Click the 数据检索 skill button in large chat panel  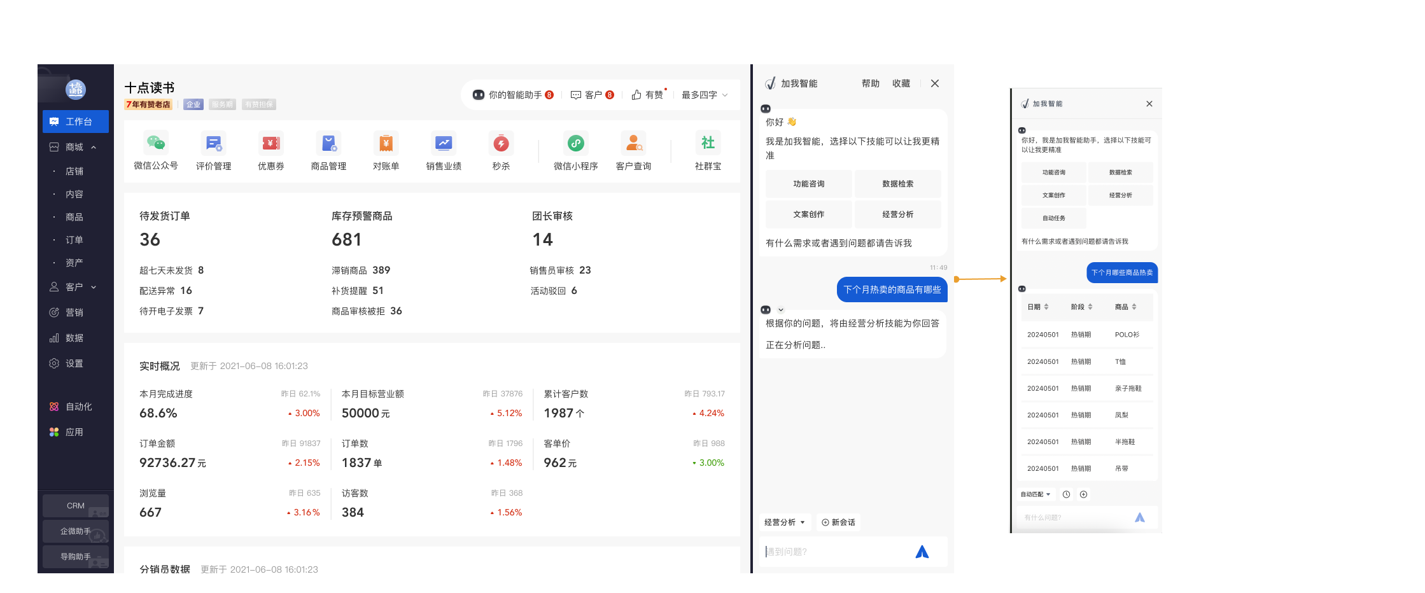pos(897,184)
